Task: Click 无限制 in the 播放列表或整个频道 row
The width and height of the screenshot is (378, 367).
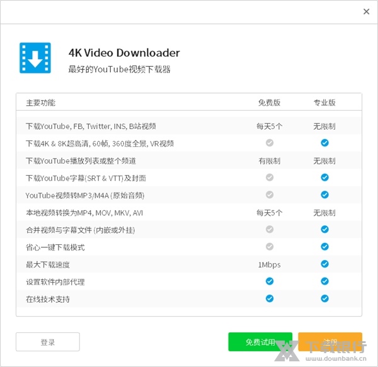Action: tap(324, 161)
